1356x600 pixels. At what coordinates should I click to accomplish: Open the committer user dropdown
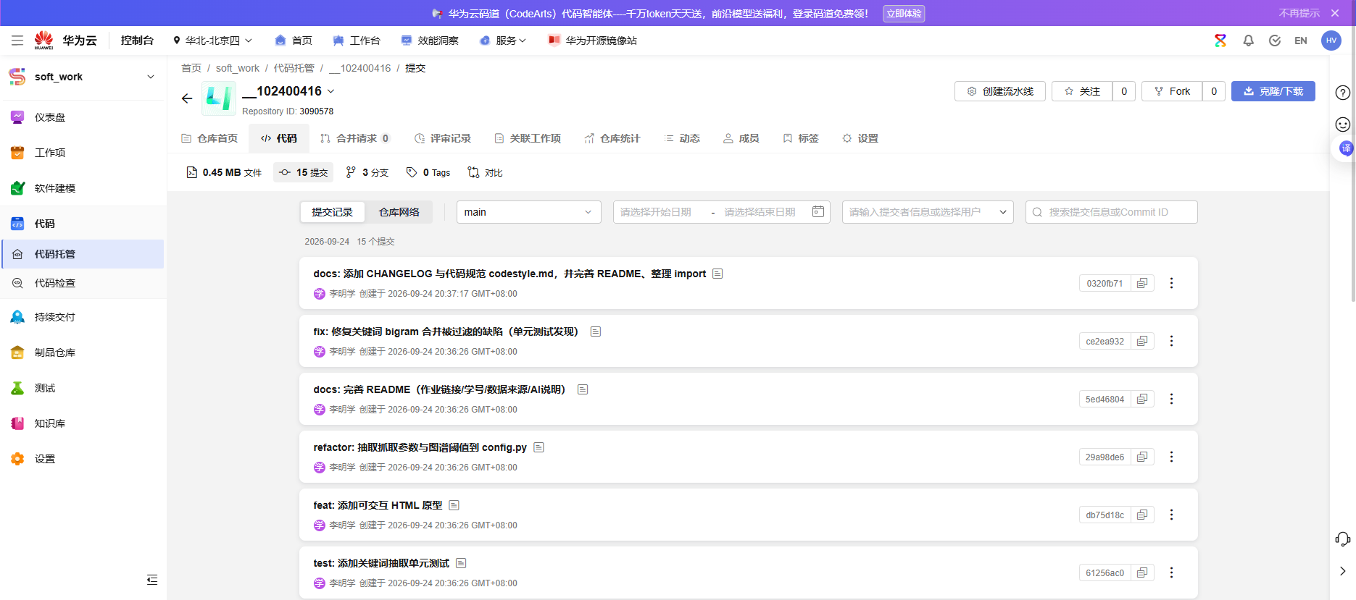(x=928, y=212)
